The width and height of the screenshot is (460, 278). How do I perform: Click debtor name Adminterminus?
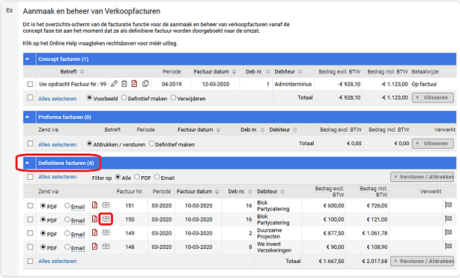pos(293,84)
